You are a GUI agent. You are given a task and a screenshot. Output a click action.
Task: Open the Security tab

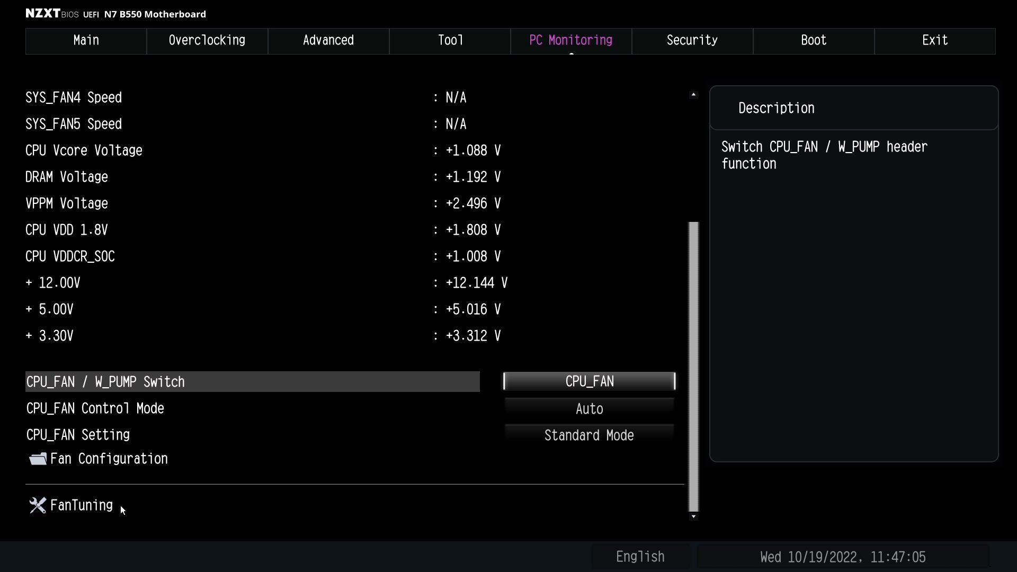692,41
